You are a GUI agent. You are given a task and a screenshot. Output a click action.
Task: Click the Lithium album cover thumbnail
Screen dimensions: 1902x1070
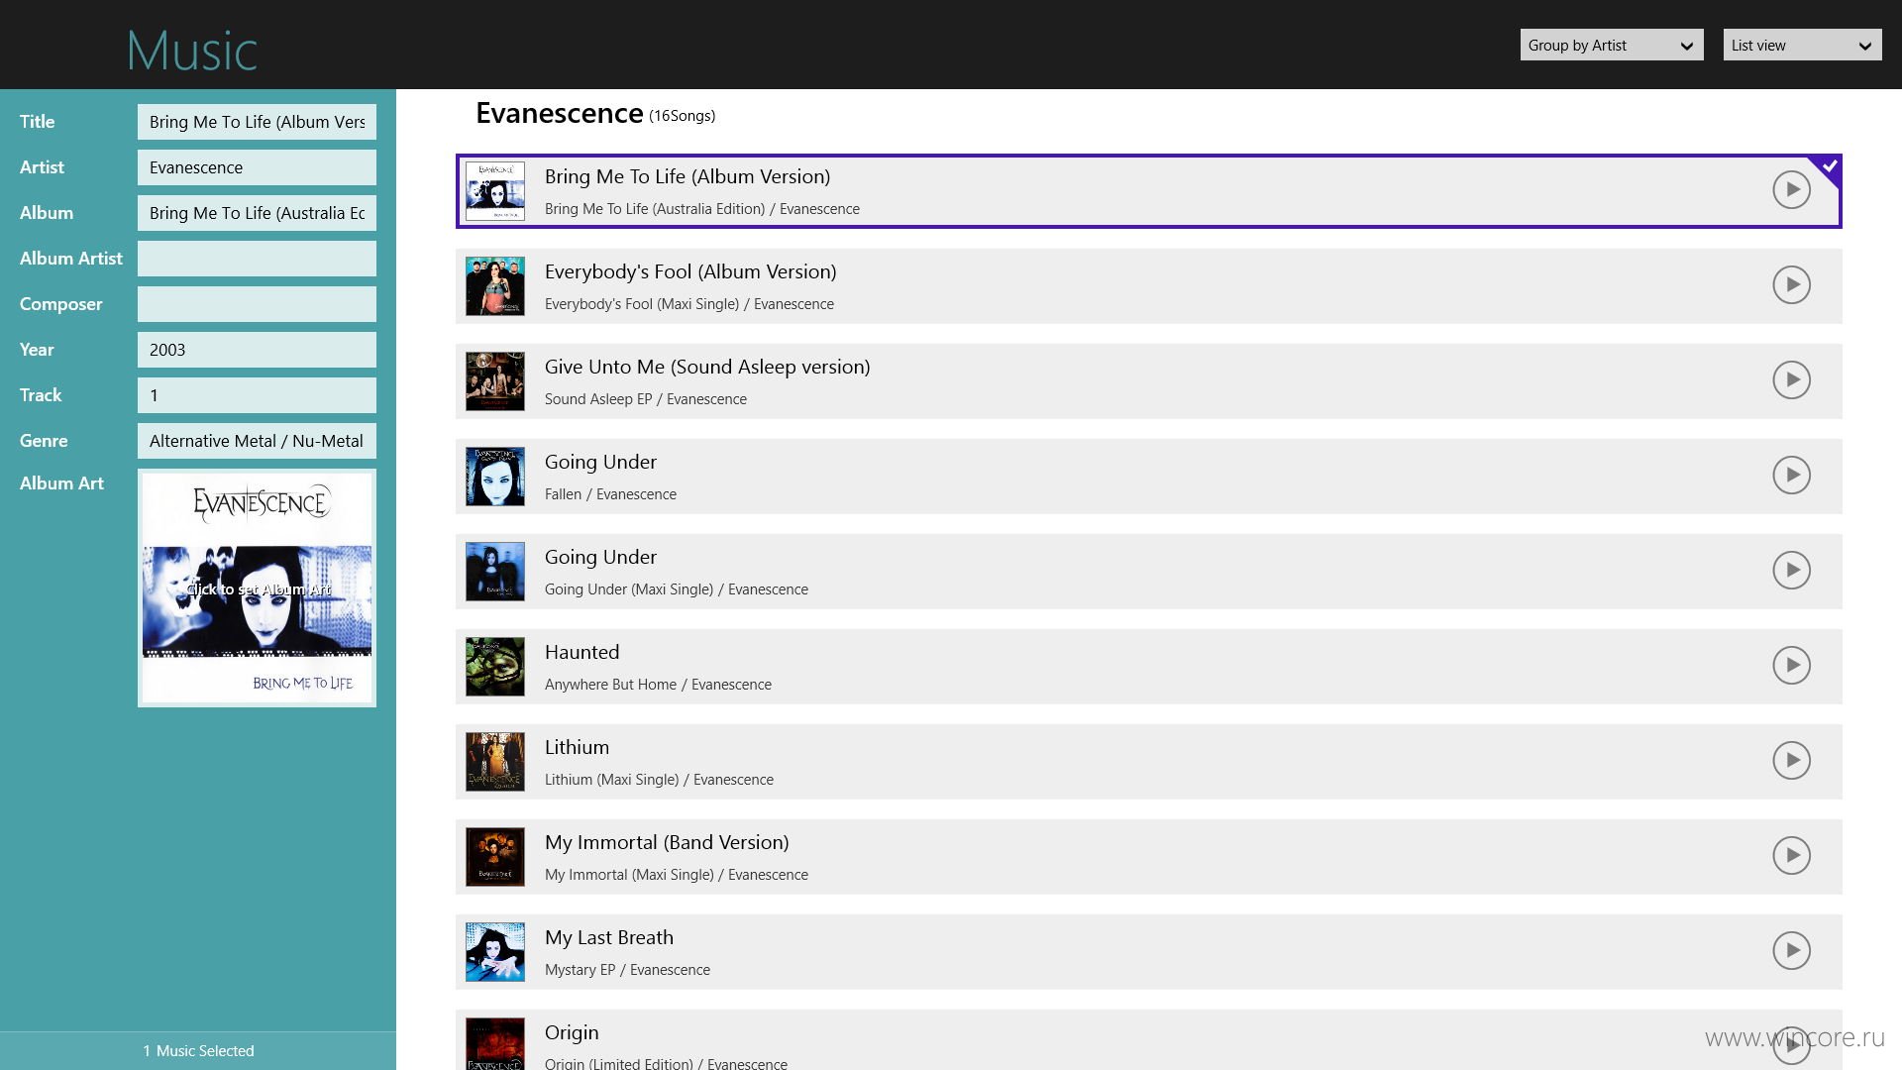point(495,762)
